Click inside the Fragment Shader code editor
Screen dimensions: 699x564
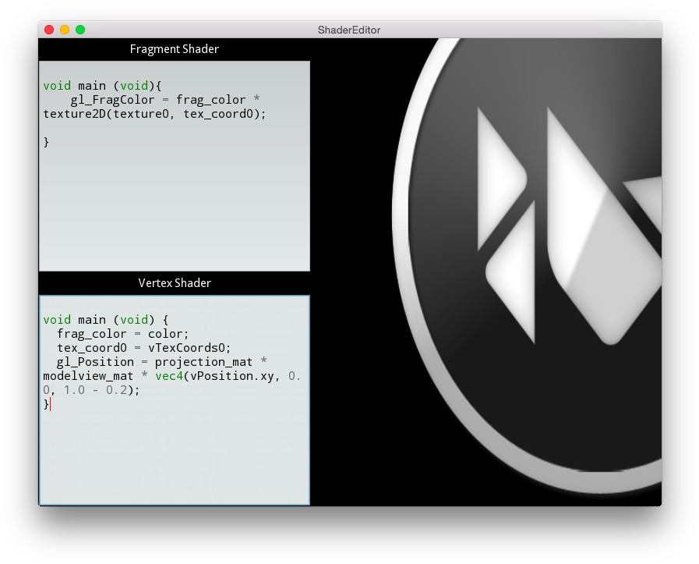coord(175,166)
